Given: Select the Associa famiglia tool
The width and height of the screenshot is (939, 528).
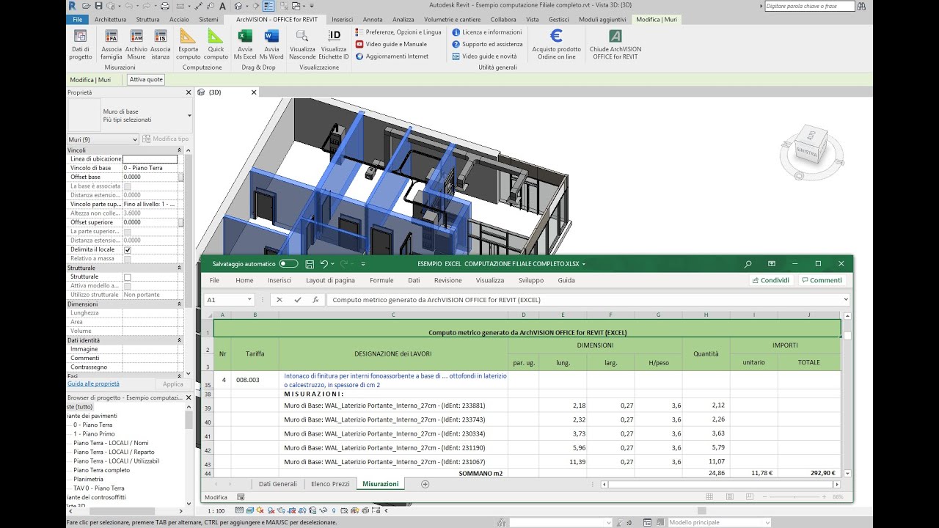Looking at the screenshot, I should coord(112,44).
